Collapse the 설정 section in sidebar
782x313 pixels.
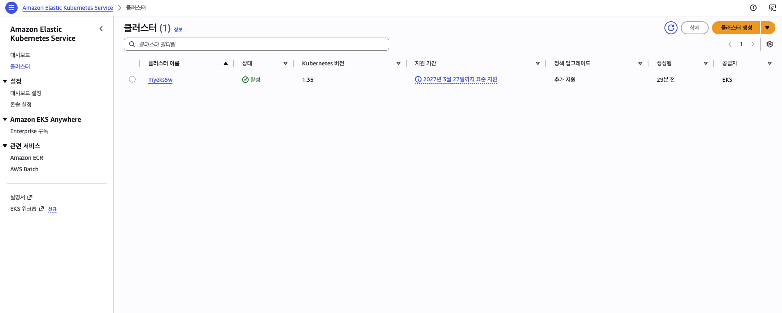[5, 81]
